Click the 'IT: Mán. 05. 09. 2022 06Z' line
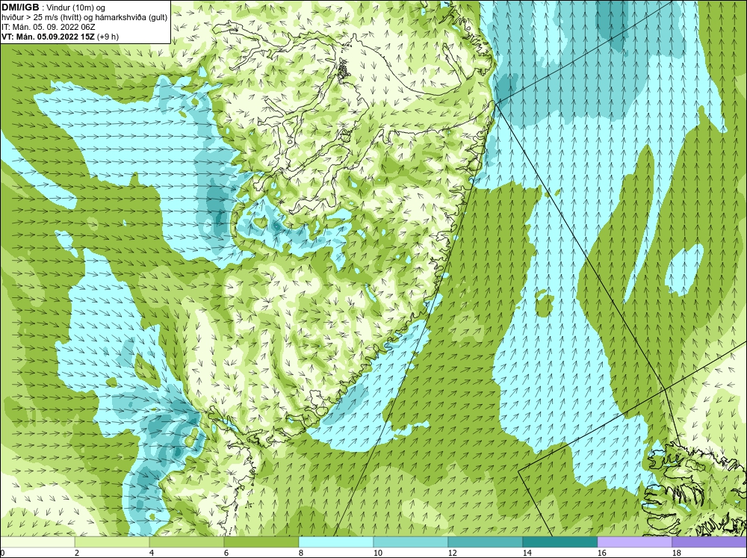Image resolution: width=747 pixels, height=558 pixels. (49, 27)
